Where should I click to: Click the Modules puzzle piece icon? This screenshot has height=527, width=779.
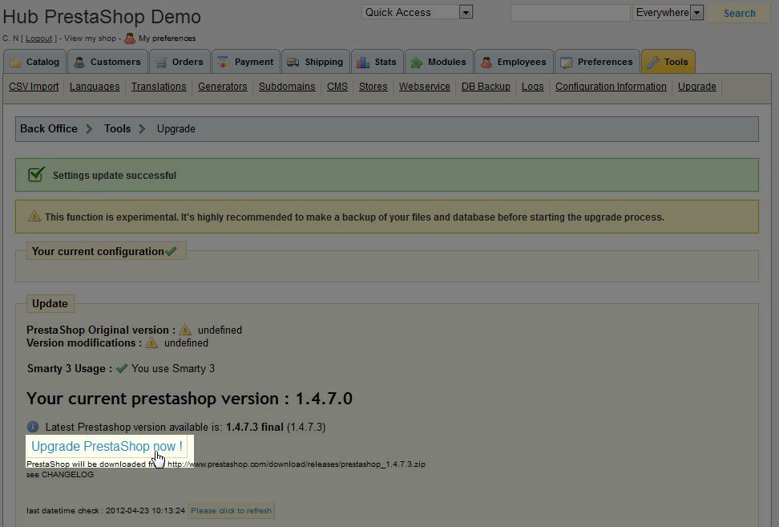point(416,62)
